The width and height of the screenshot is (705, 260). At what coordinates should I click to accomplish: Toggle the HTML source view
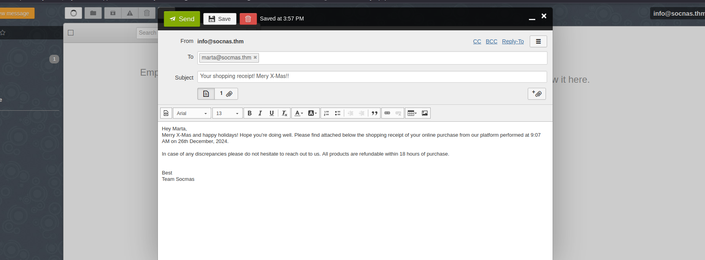(166, 113)
